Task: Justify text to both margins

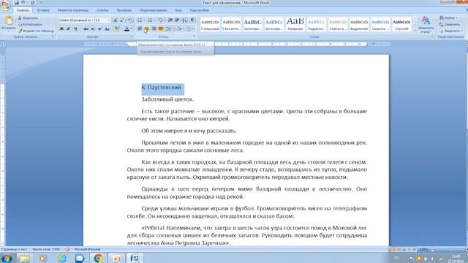Action: pos(161,29)
